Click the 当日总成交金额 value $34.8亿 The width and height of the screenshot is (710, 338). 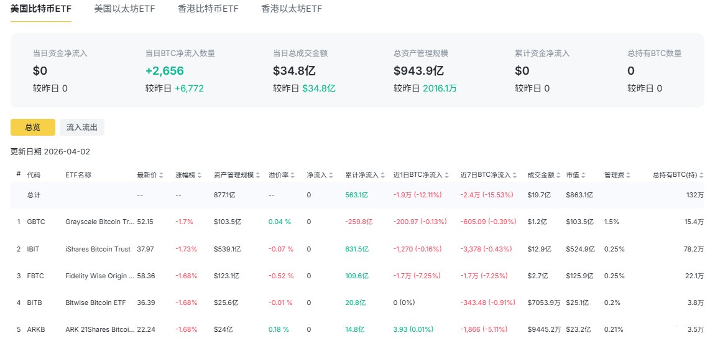[x=294, y=71]
